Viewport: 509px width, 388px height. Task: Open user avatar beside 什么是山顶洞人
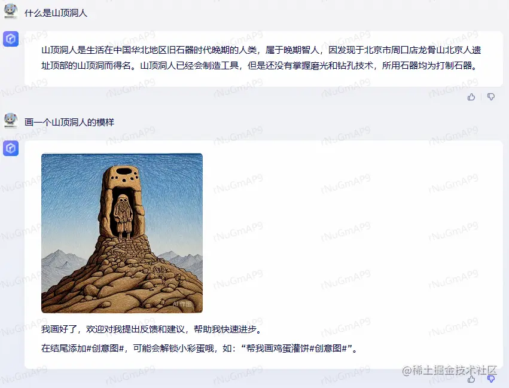(x=11, y=11)
